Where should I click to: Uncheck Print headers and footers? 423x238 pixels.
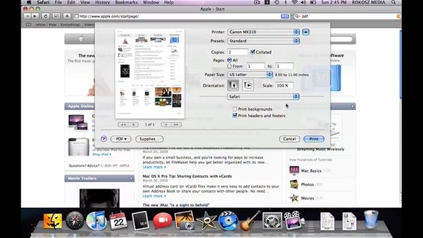(235, 116)
